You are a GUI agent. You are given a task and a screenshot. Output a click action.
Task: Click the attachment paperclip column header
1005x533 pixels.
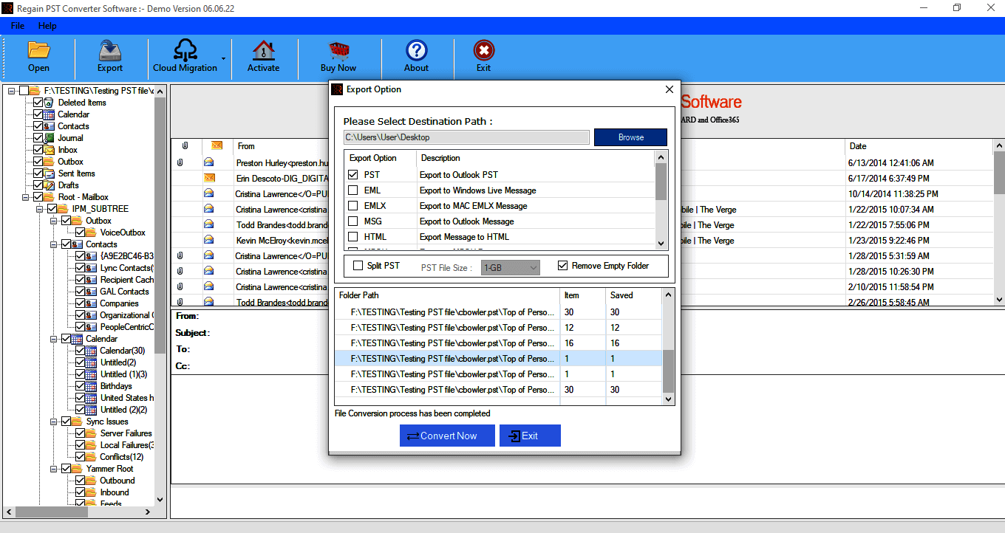185,146
